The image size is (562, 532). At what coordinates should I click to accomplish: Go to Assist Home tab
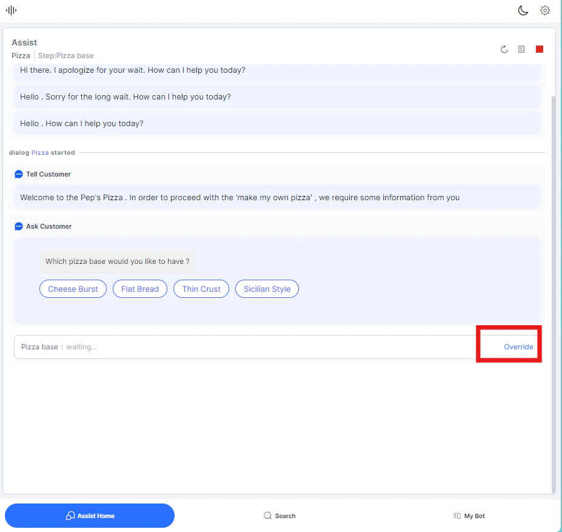(90, 516)
